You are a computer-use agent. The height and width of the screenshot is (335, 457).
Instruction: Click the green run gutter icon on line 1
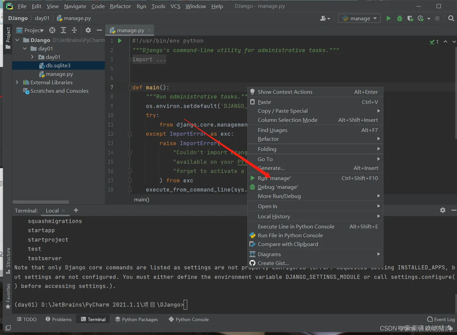point(120,41)
